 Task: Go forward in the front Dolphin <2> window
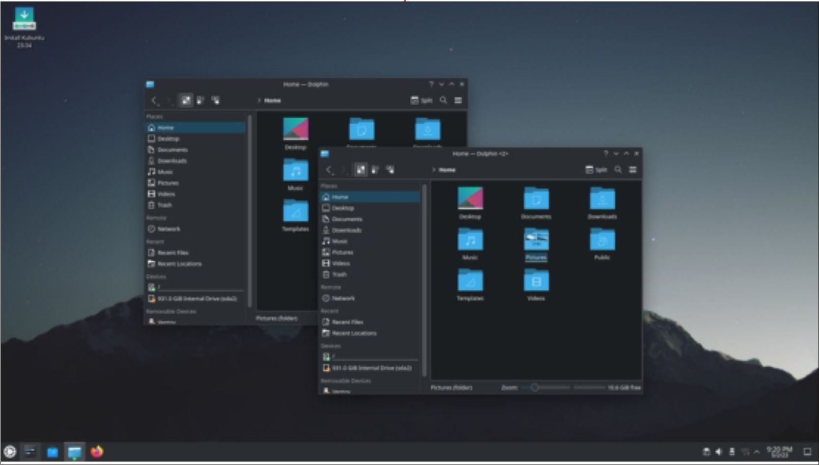coord(344,170)
